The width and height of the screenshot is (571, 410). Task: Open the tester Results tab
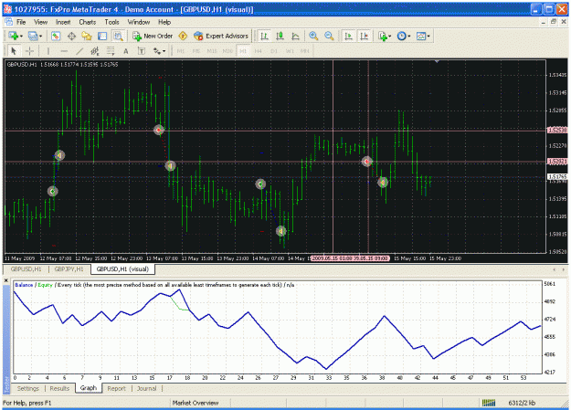pyautogui.click(x=59, y=388)
